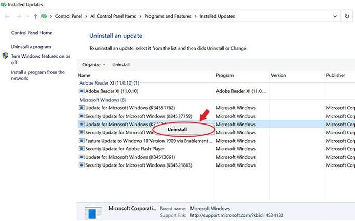
Task: Expand the address bar history dropdown
Action: coord(335,16)
